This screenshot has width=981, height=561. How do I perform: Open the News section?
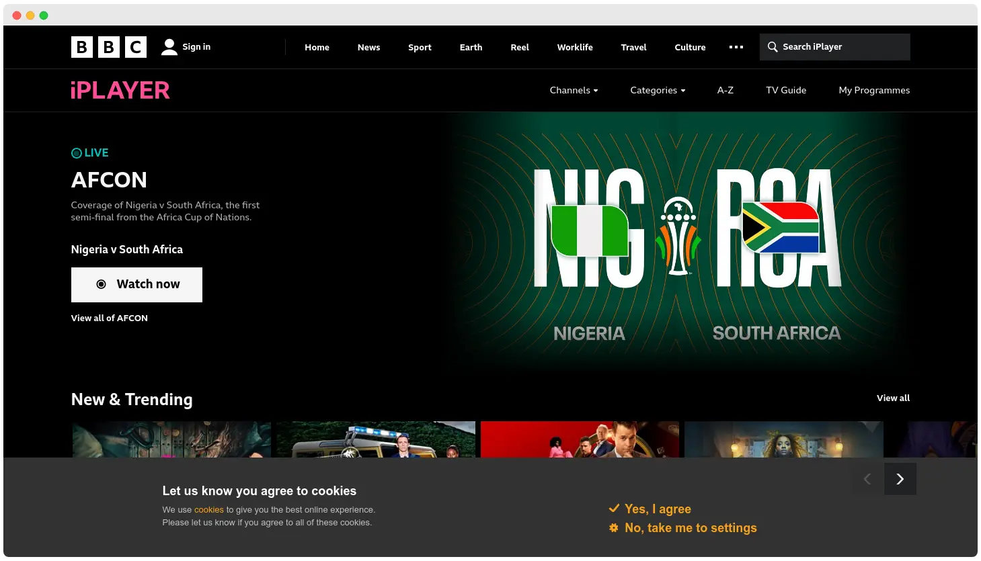368,47
